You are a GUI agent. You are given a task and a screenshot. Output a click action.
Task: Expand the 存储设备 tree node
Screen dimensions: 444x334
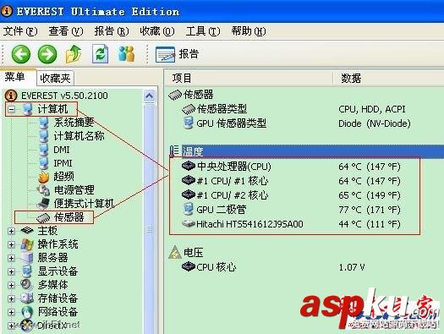[11, 298]
